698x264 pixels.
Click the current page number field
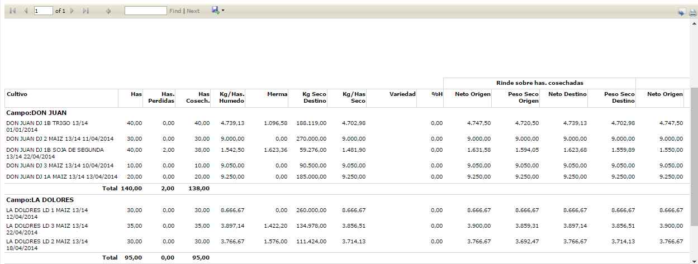pos(43,11)
